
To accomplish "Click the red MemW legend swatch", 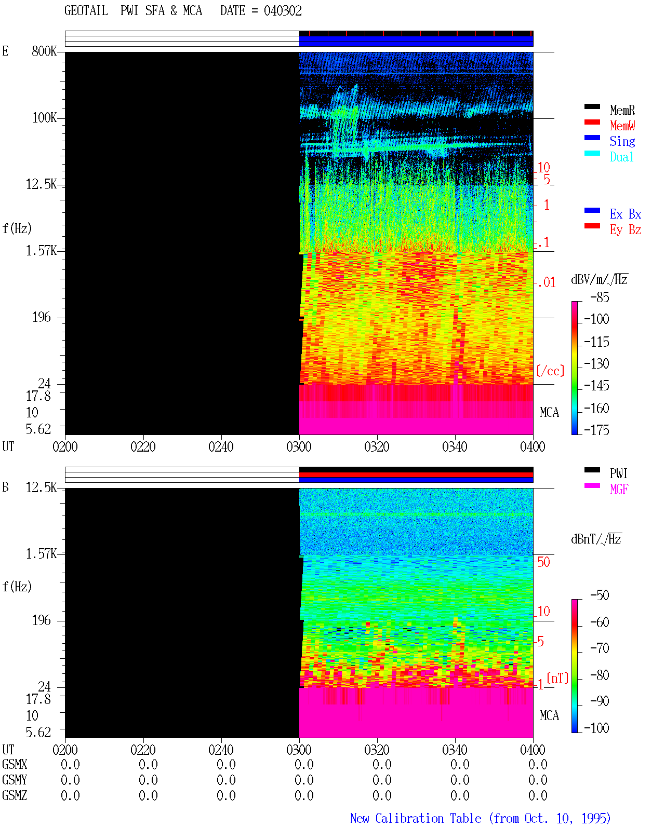I will [x=592, y=123].
